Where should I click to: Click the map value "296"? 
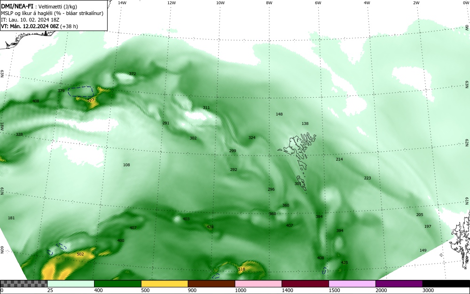(x=271, y=190)
